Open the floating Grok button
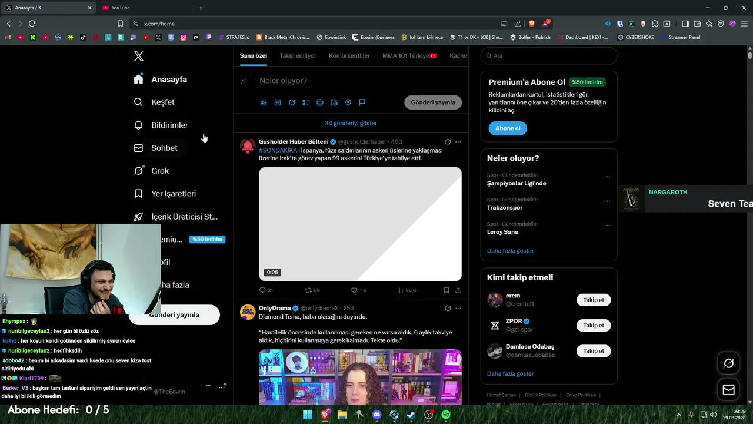Screen dimensions: 753x424 (728, 363)
